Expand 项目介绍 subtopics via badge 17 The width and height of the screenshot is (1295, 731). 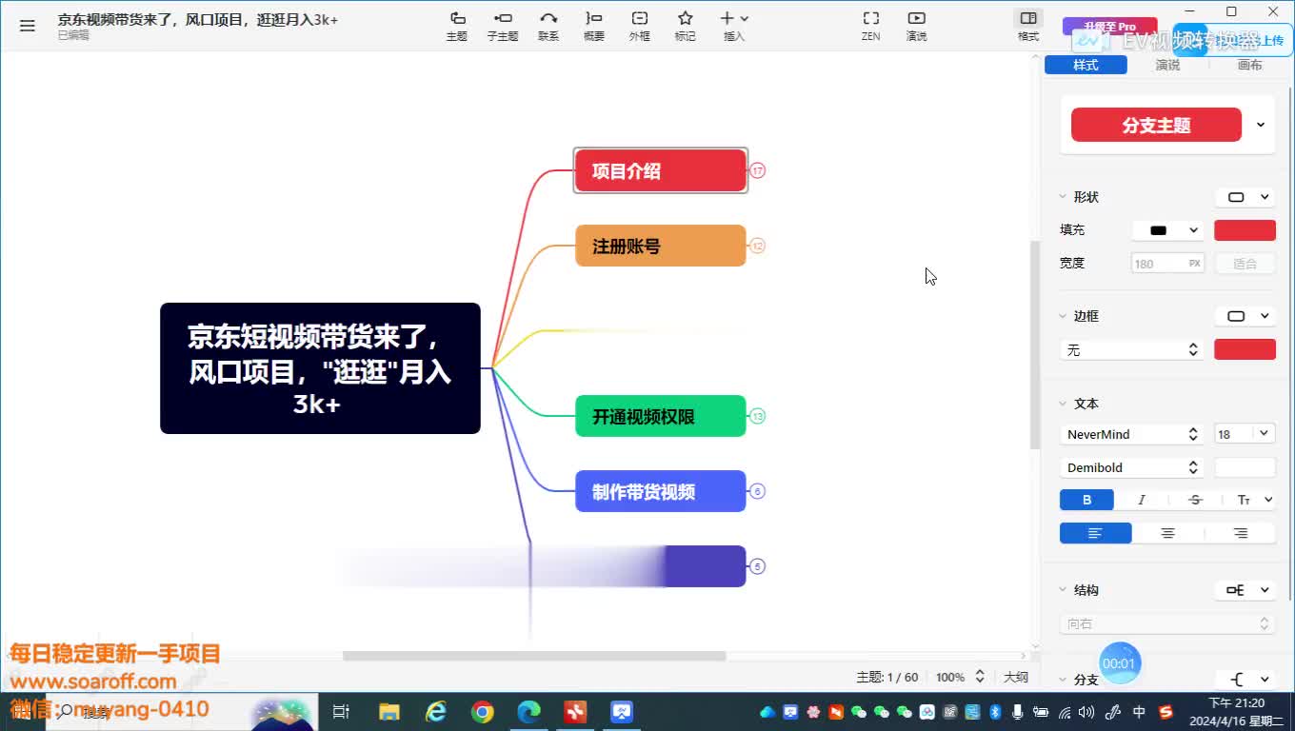[x=758, y=170]
